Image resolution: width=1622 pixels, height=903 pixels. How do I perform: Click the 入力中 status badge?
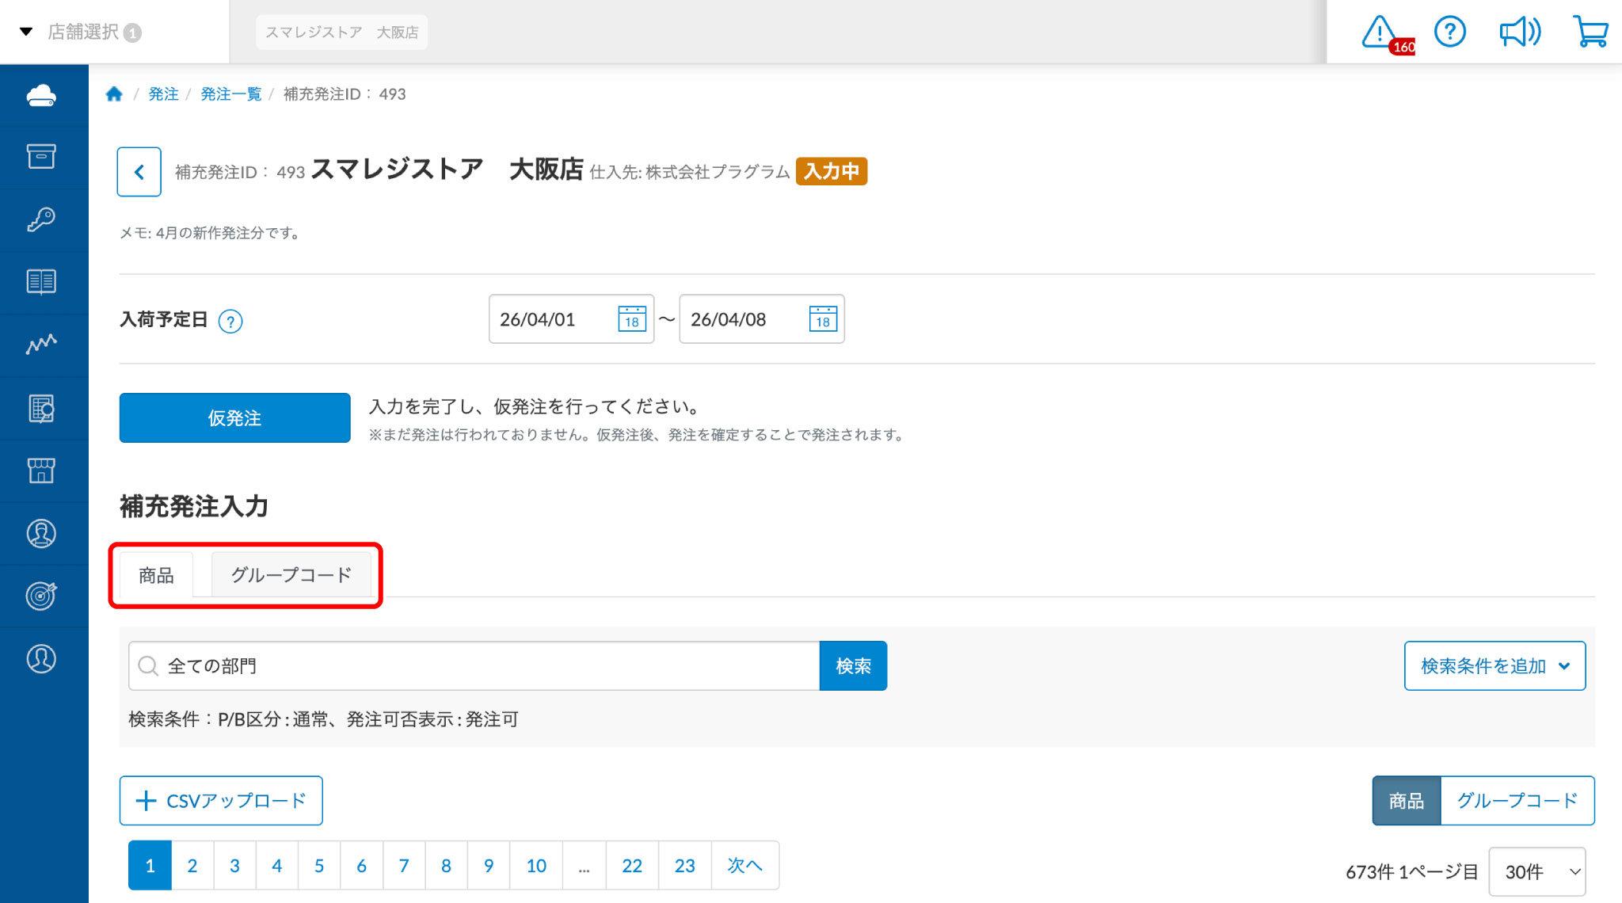(832, 171)
